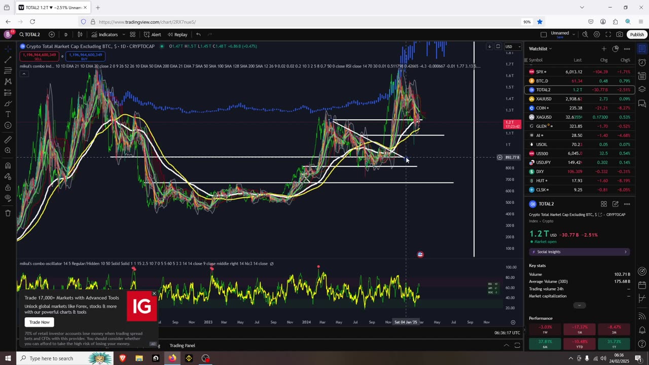Expand key stats chevron below Market capitalization
This screenshot has width=649, height=365.
[580, 305]
